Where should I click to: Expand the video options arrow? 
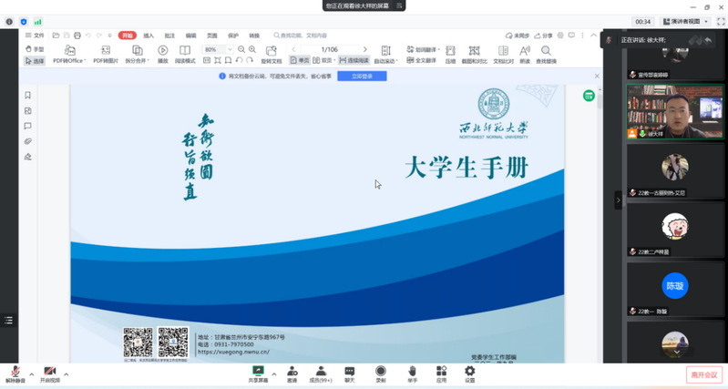pyautogui.click(x=66, y=374)
